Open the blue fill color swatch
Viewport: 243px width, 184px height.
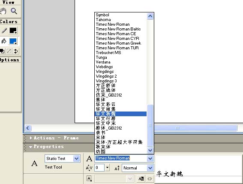(x=13, y=41)
